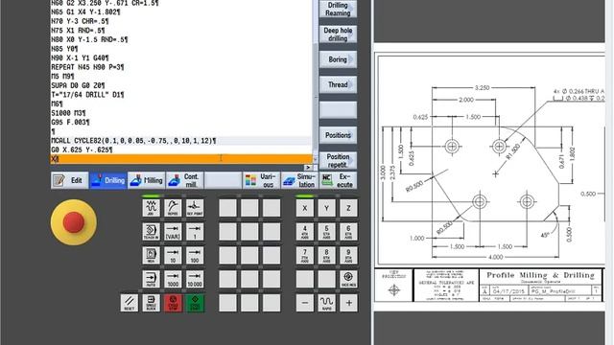Click the red CYCLE STOP key
The width and height of the screenshot is (614, 345).
[173, 303]
